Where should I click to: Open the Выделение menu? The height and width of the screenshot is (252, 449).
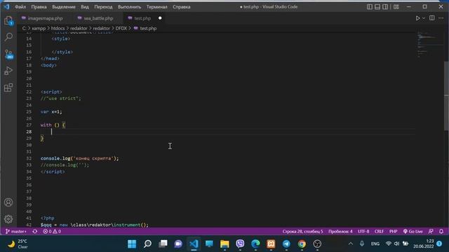coord(64,6)
